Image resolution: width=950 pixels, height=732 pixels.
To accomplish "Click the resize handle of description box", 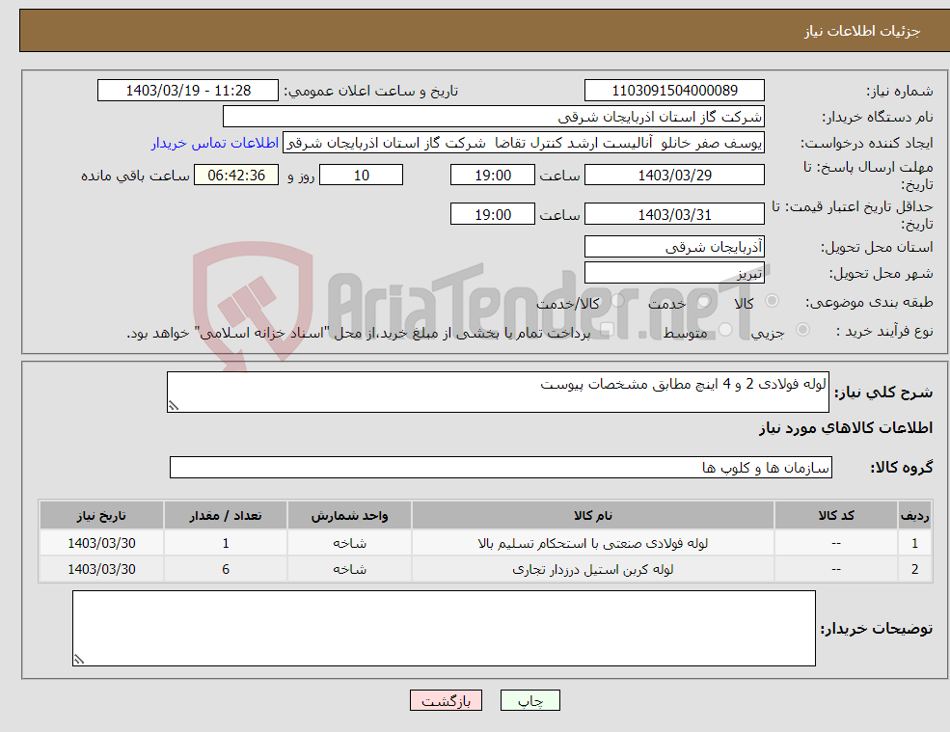I will [x=174, y=406].
